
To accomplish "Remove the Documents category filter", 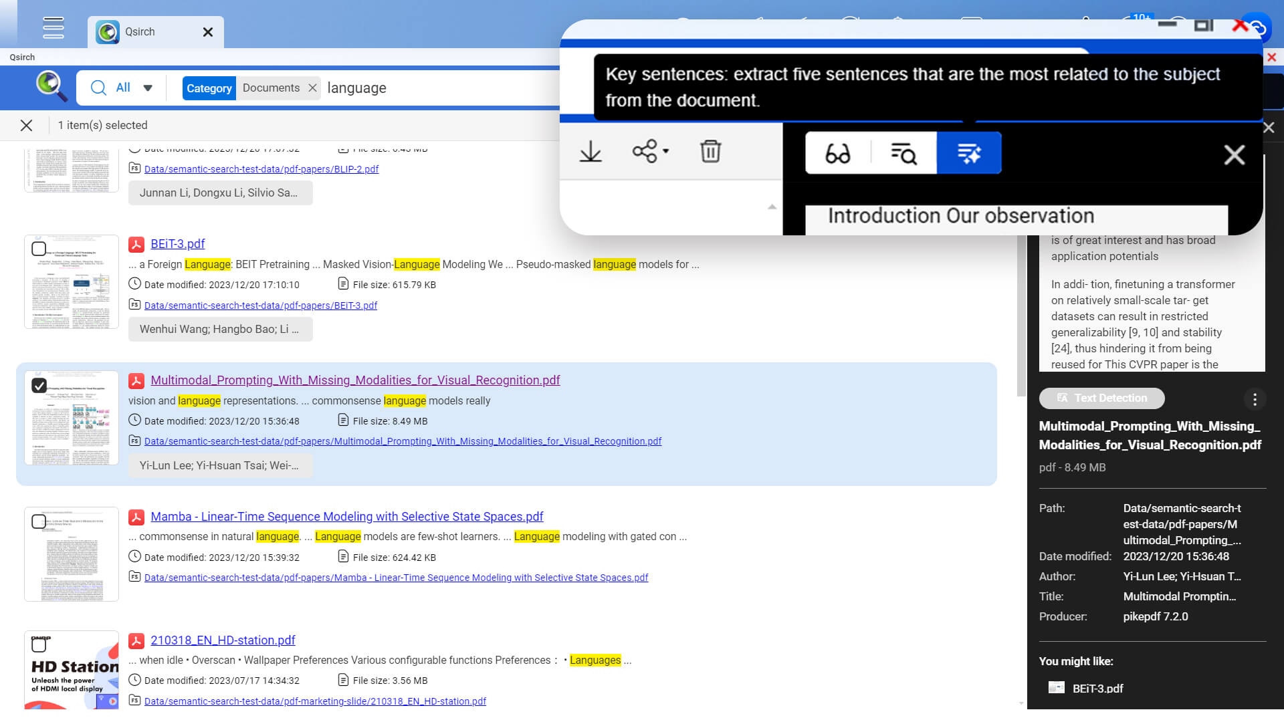I will (312, 88).
